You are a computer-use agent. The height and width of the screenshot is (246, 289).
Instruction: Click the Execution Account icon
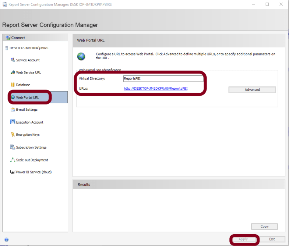[x=13, y=122]
